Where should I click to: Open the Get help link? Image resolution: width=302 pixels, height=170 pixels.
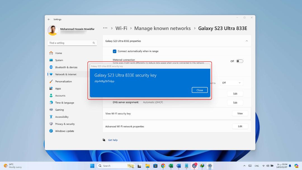point(113,140)
